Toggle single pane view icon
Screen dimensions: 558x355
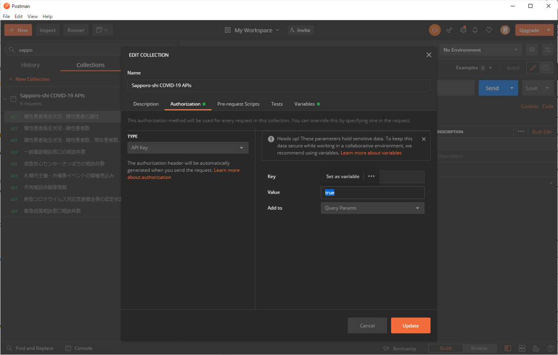pos(508,348)
